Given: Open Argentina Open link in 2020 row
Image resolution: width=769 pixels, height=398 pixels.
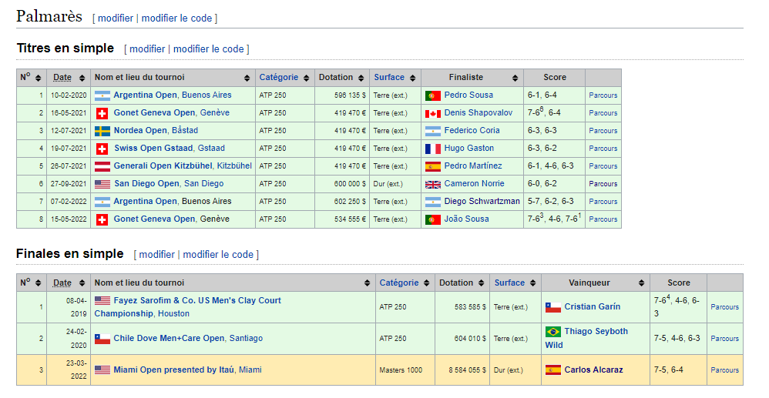Looking at the screenshot, I should (145, 95).
